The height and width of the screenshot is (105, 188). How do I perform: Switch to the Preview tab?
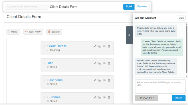pyautogui.click(x=142, y=7)
